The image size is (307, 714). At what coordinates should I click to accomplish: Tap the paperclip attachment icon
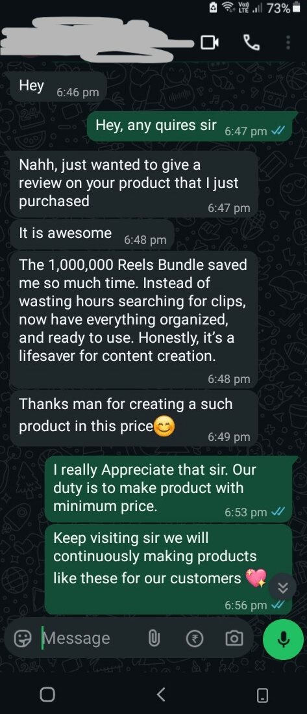click(x=154, y=639)
